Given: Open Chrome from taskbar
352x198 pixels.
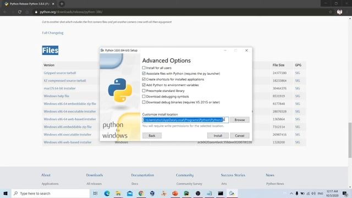Looking at the screenshot, I should pos(141,193).
